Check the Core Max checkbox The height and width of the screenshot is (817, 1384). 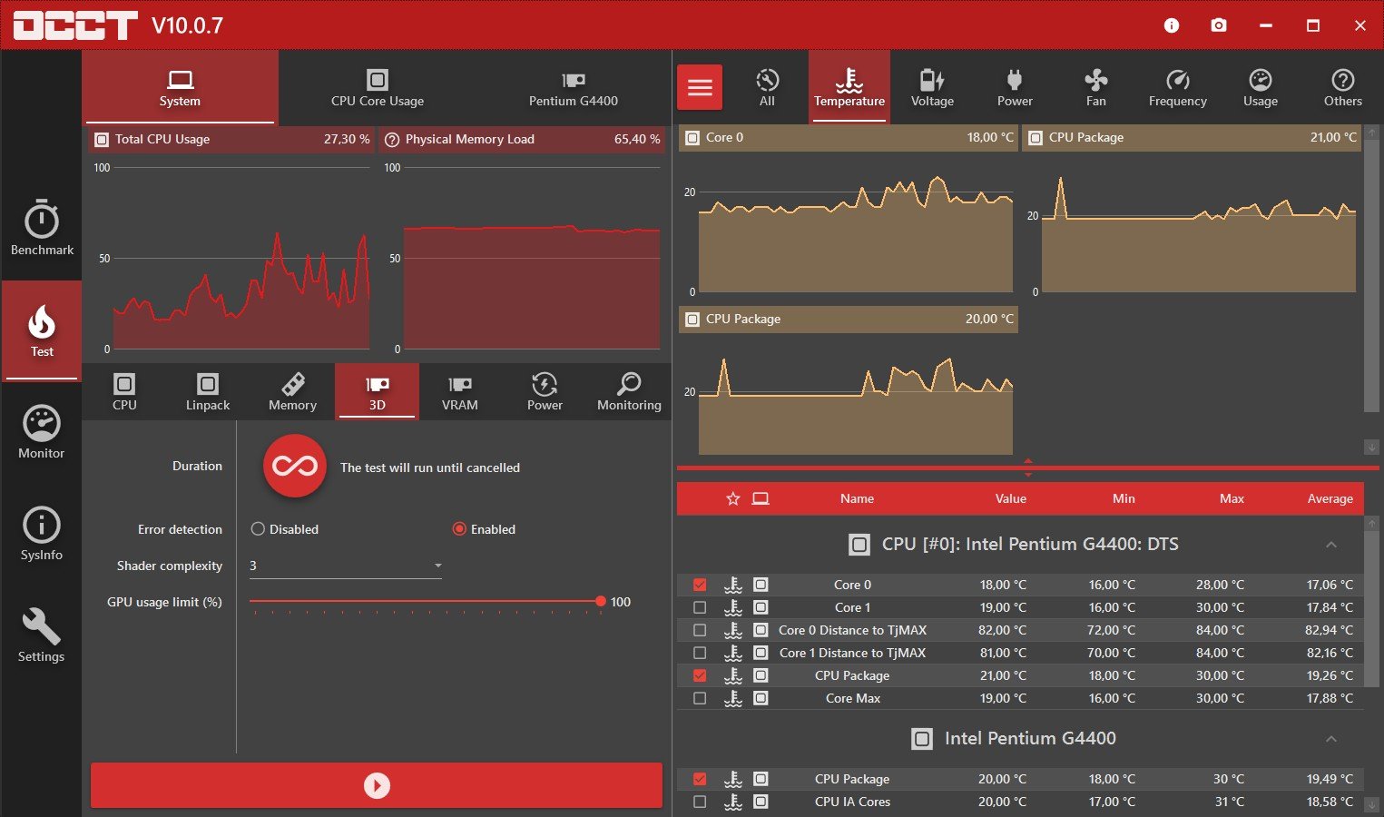[700, 698]
